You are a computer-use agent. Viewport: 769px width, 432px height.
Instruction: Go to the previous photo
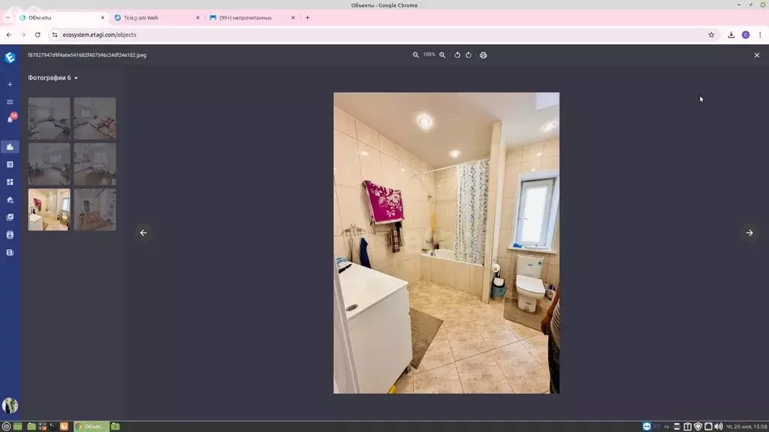[143, 232]
